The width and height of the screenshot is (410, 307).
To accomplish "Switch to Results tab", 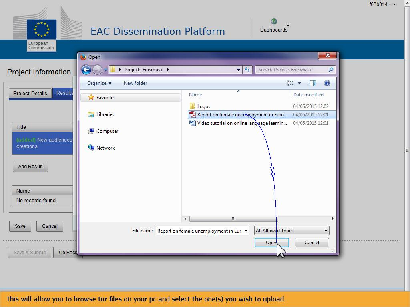I will (x=63, y=93).
